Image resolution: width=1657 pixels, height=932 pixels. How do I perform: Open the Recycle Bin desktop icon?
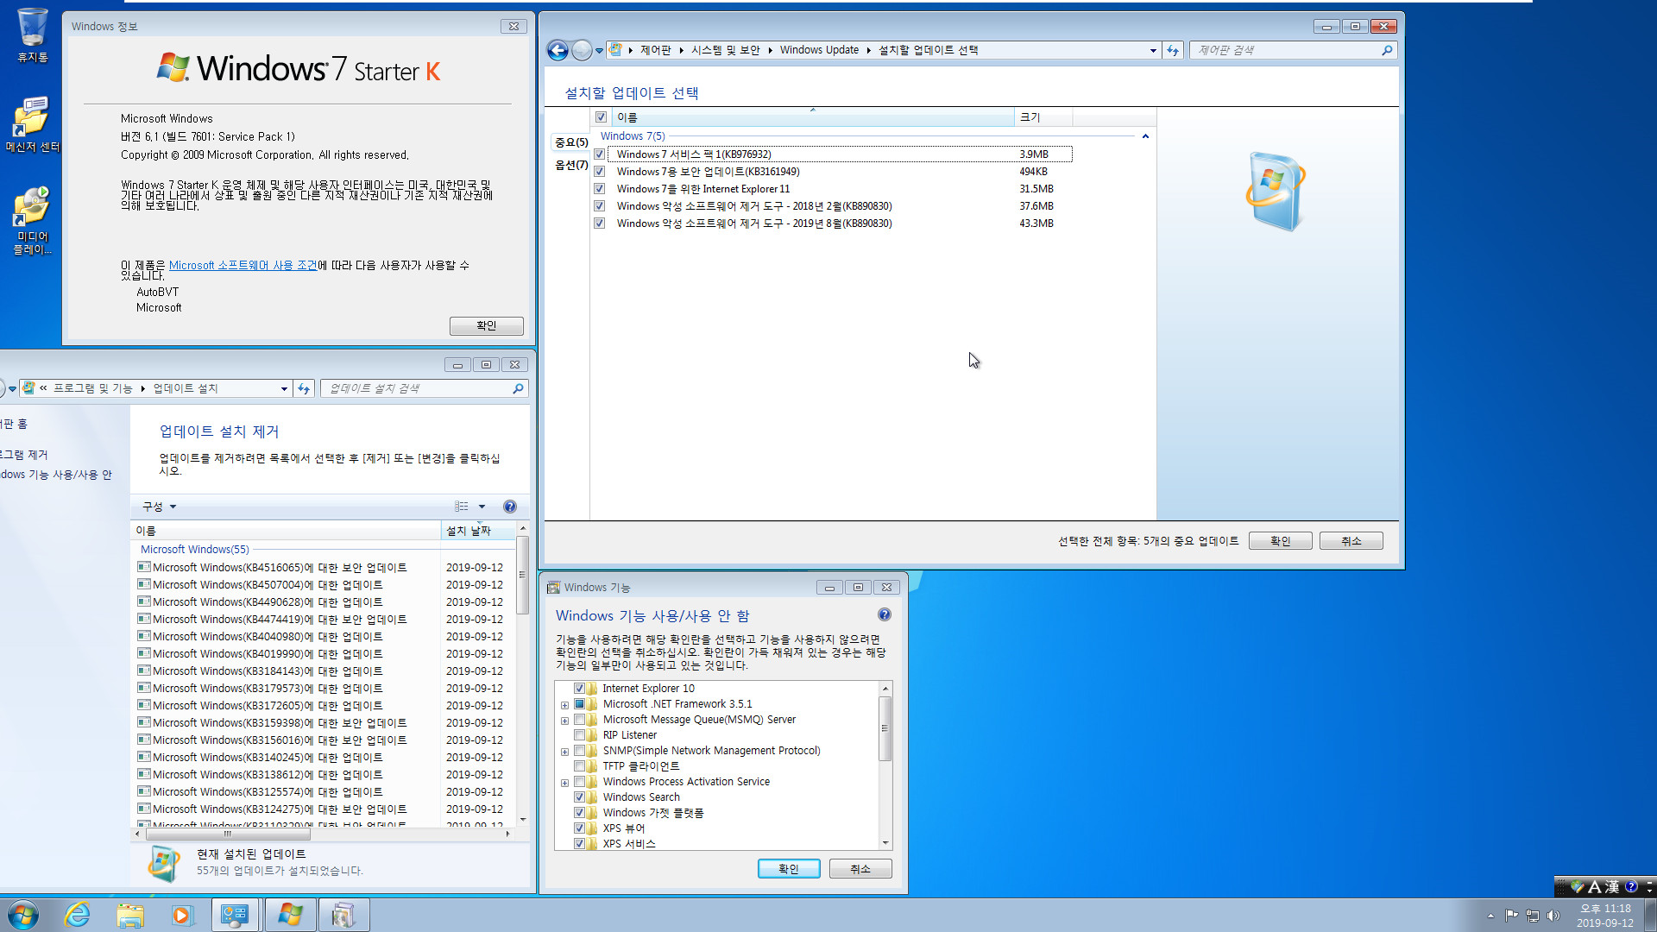pos(32,35)
